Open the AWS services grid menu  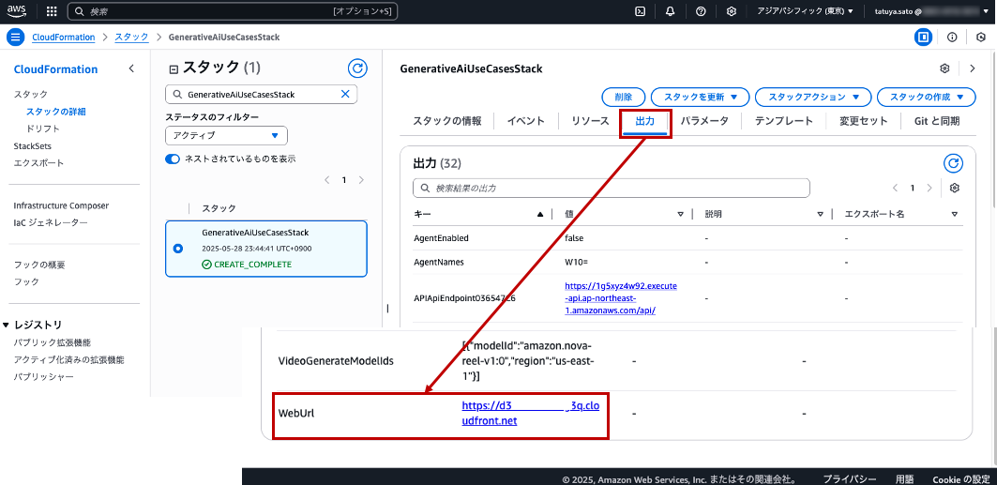(x=53, y=11)
